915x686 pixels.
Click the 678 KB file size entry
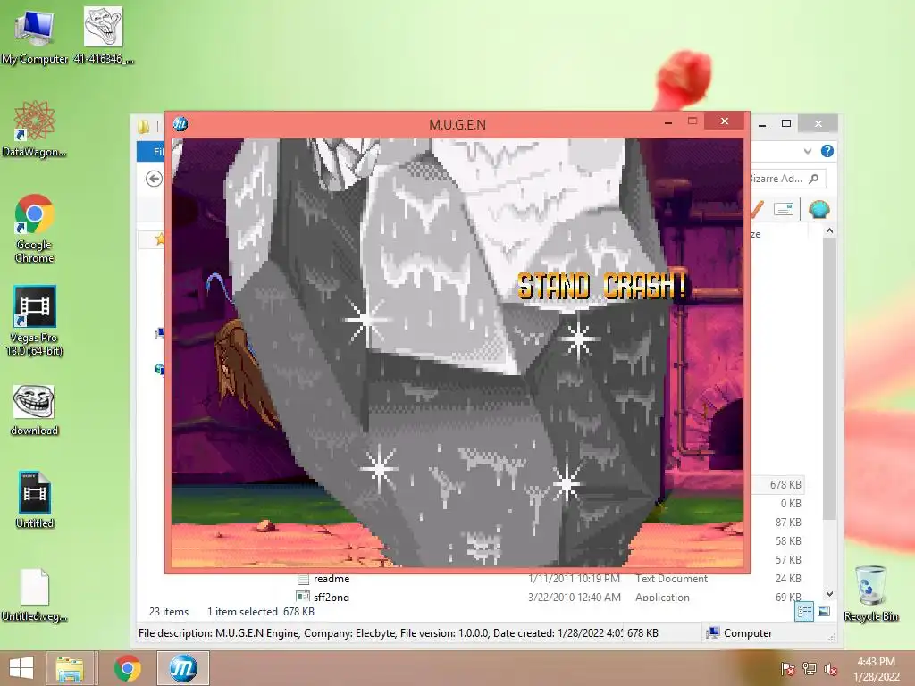tap(785, 485)
